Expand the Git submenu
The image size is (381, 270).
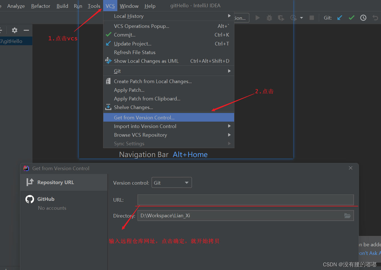(x=229, y=71)
